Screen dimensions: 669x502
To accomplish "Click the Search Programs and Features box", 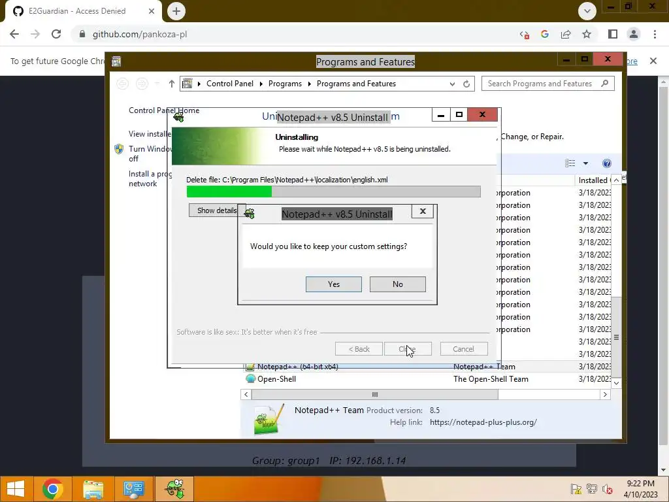I will coord(548,84).
